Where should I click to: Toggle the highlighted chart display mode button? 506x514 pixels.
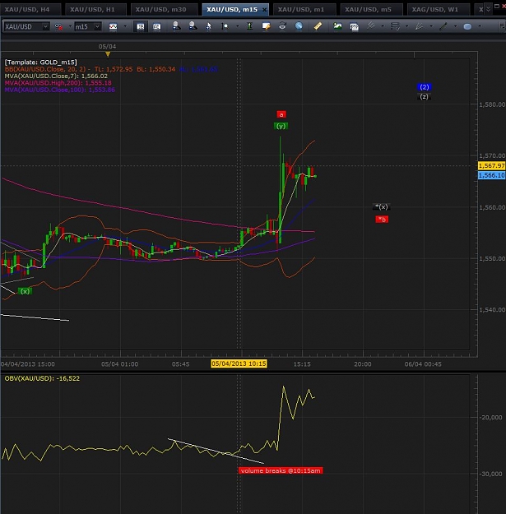pos(141,26)
